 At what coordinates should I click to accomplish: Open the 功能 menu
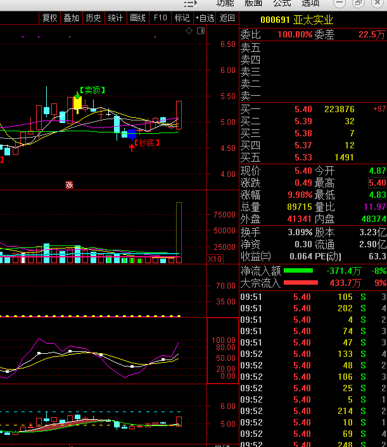[225, 3]
